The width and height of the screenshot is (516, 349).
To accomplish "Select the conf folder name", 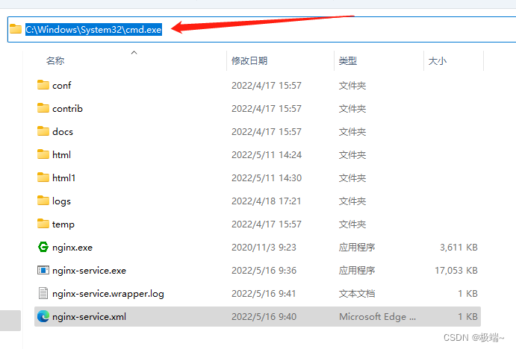I will tap(61, 86).
